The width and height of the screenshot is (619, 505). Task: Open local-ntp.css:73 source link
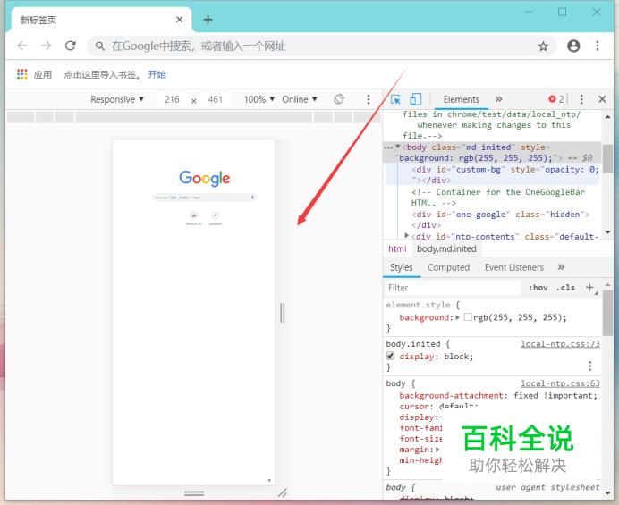click(560, 343)
